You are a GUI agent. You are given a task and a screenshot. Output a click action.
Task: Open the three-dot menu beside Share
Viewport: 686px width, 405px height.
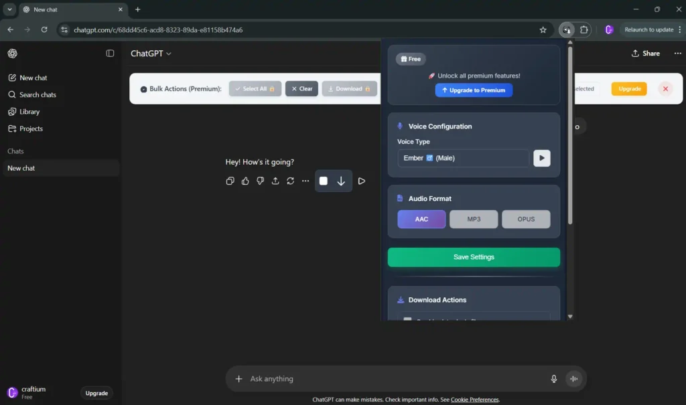click(677, 54)
